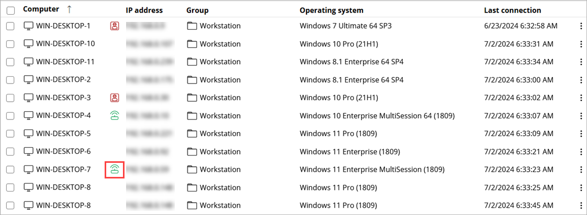The height and width of the screenshot is (215, 587).
Task: Select the checkbox for WIN-DESKTOP-11
Action: [x=10, y=62]
